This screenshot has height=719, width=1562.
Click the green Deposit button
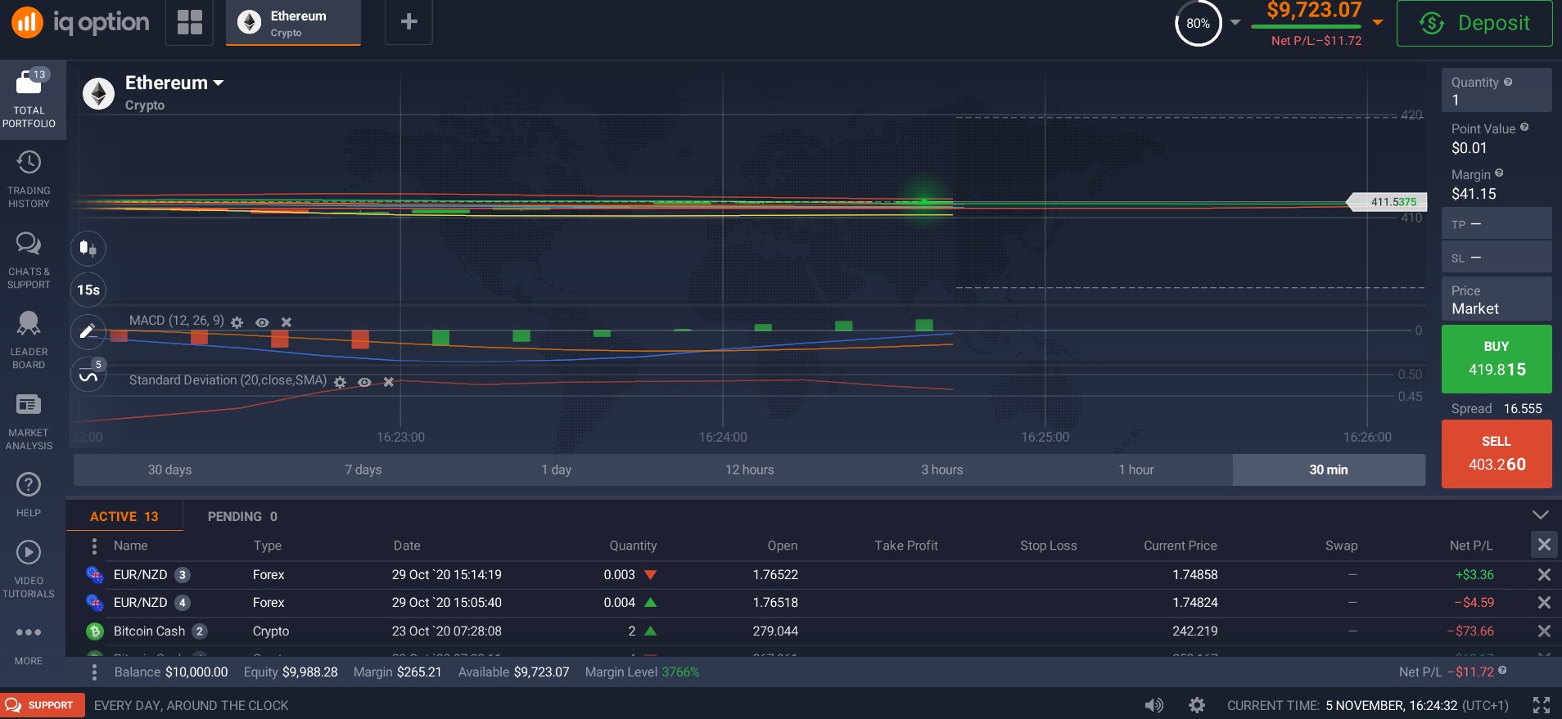[x=1474, y=23]
